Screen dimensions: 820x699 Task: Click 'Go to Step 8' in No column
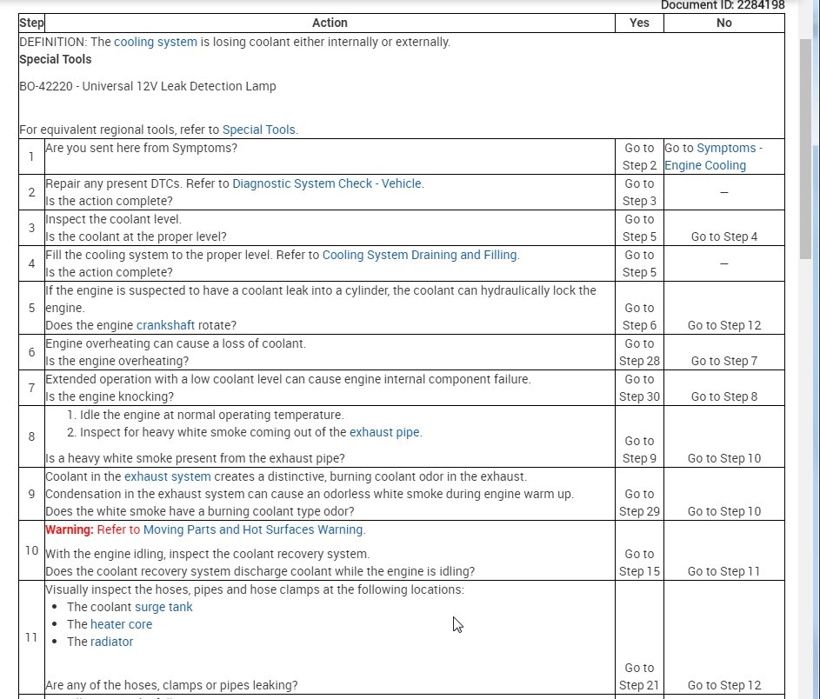pos(723,396)
